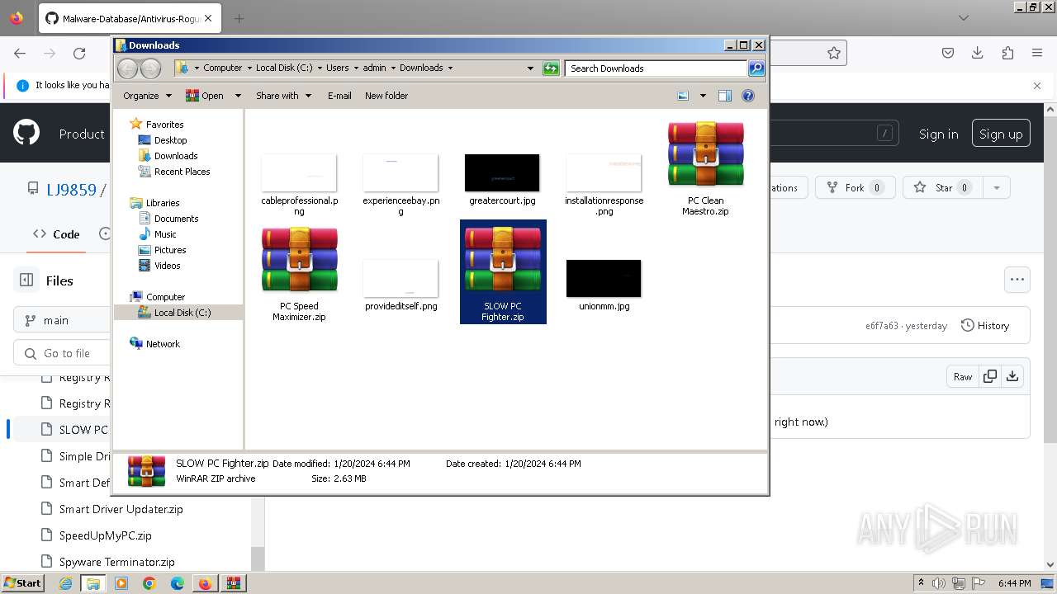Click Windows Start button
Viewport: 1057px width, 594px height.
(23, 582)
